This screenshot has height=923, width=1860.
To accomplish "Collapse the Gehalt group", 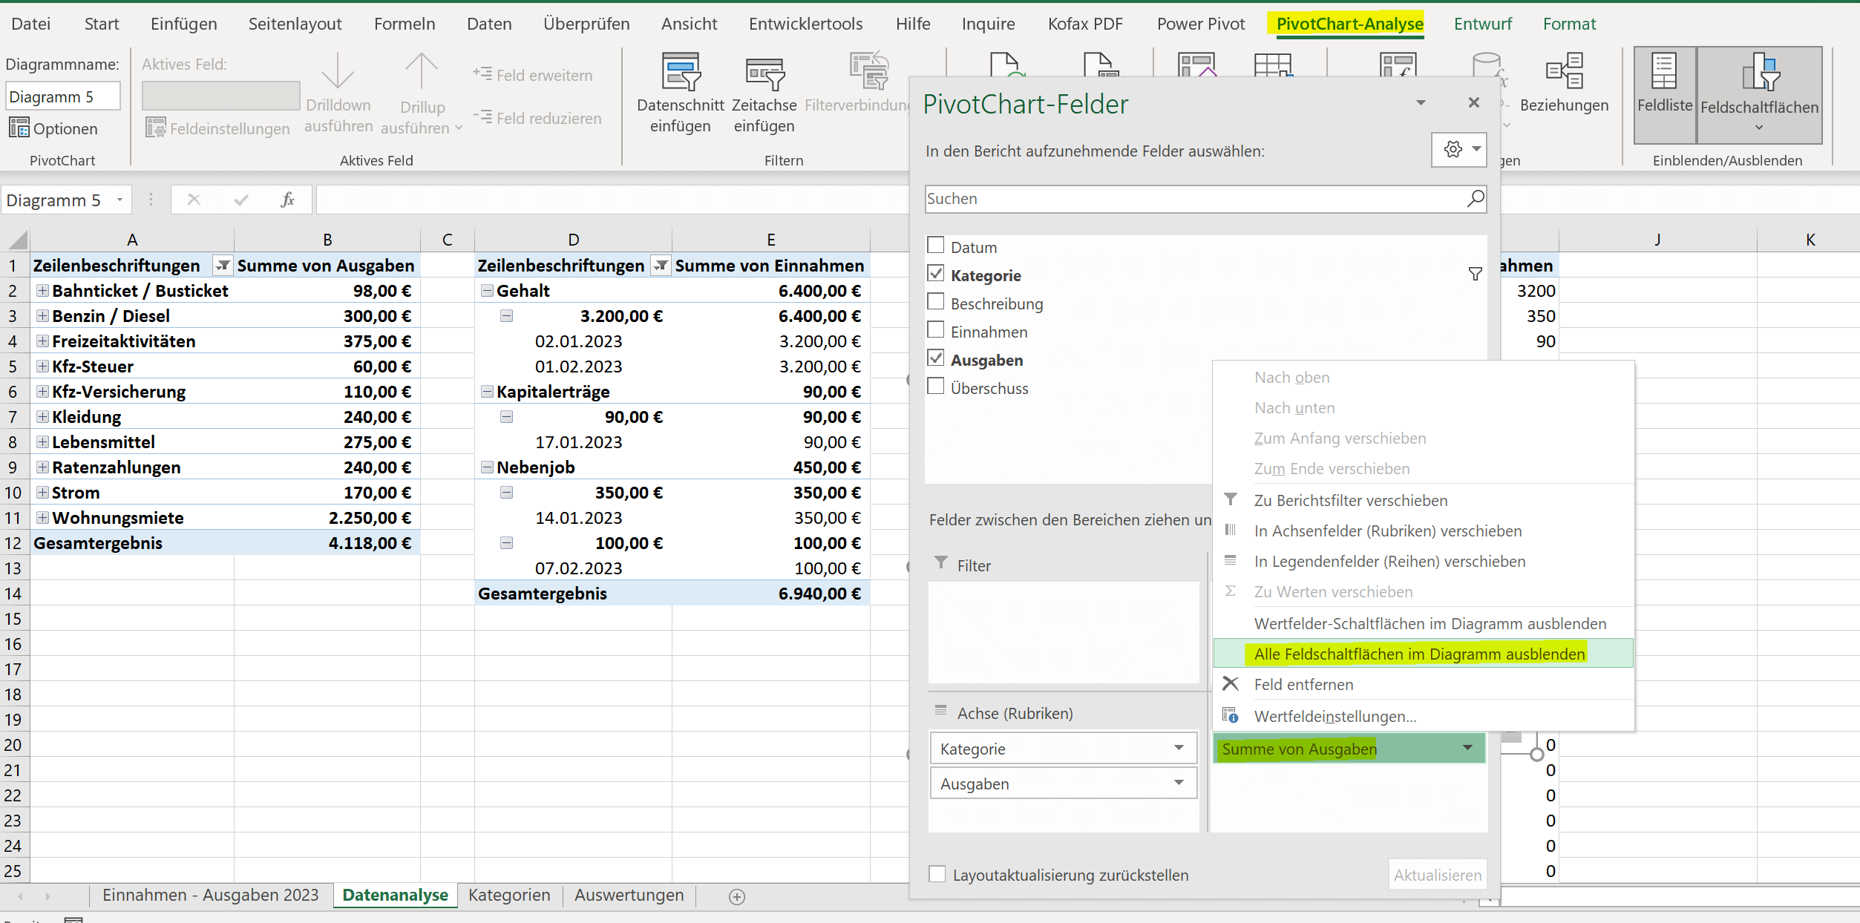I will tap(487, 290).
